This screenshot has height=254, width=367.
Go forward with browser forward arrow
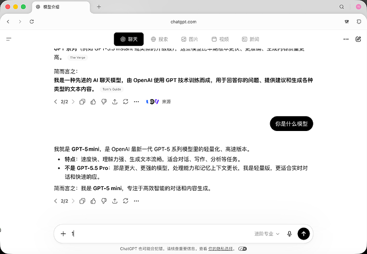tap(20, 21)
